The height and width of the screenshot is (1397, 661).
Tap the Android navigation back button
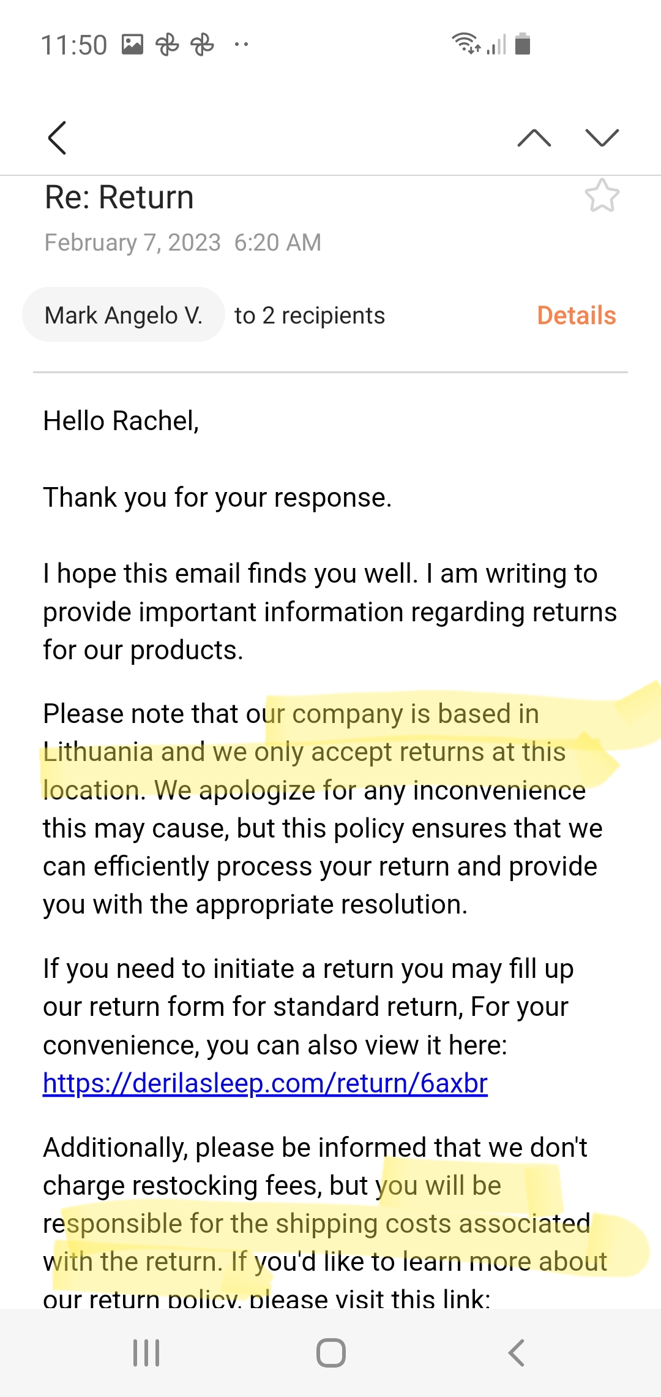click(x=517, y=1352)
